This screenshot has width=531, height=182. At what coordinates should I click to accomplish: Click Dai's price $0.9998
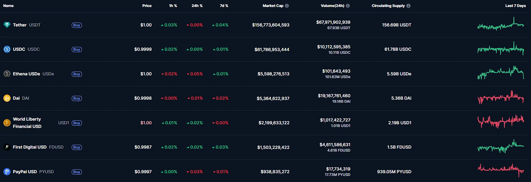pos(143,98)
